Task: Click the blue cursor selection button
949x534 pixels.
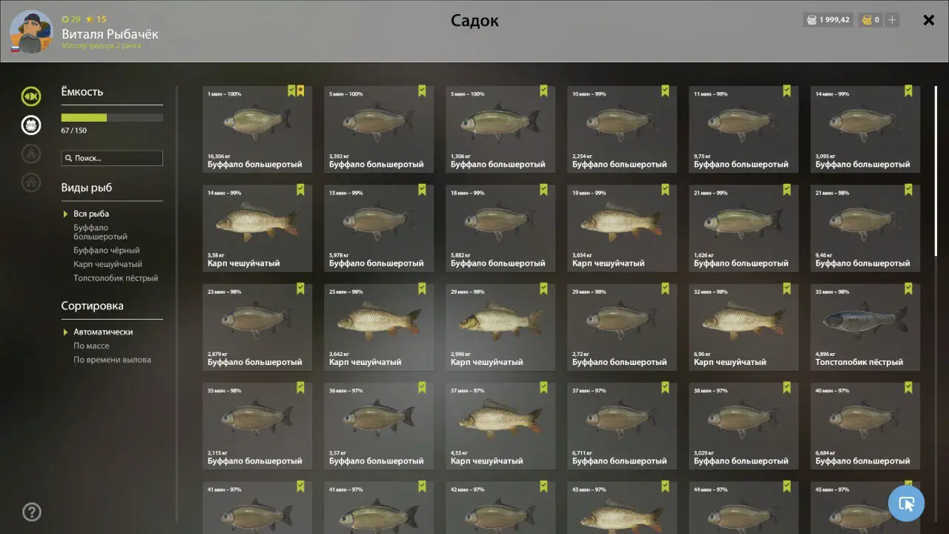Action: (x=906, y=504)
